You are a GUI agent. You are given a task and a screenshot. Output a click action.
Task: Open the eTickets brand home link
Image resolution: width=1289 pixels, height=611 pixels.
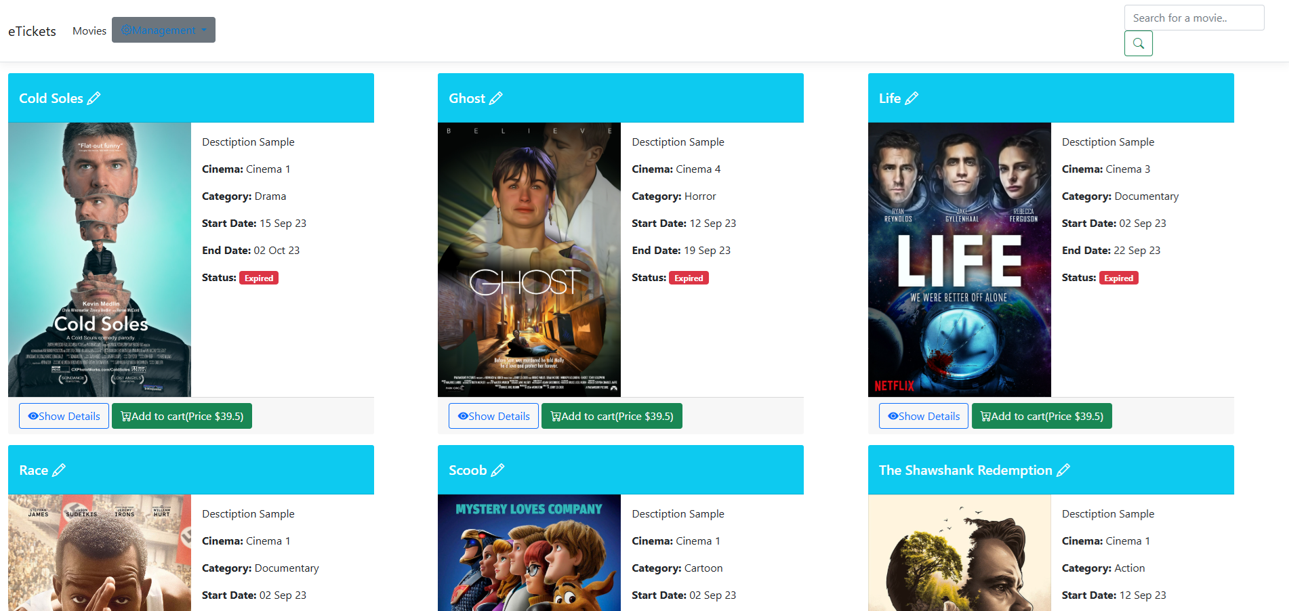coord(32,31)
